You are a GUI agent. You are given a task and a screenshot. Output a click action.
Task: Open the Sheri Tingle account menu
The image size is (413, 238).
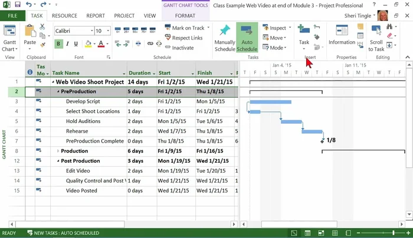coord(359,16)
